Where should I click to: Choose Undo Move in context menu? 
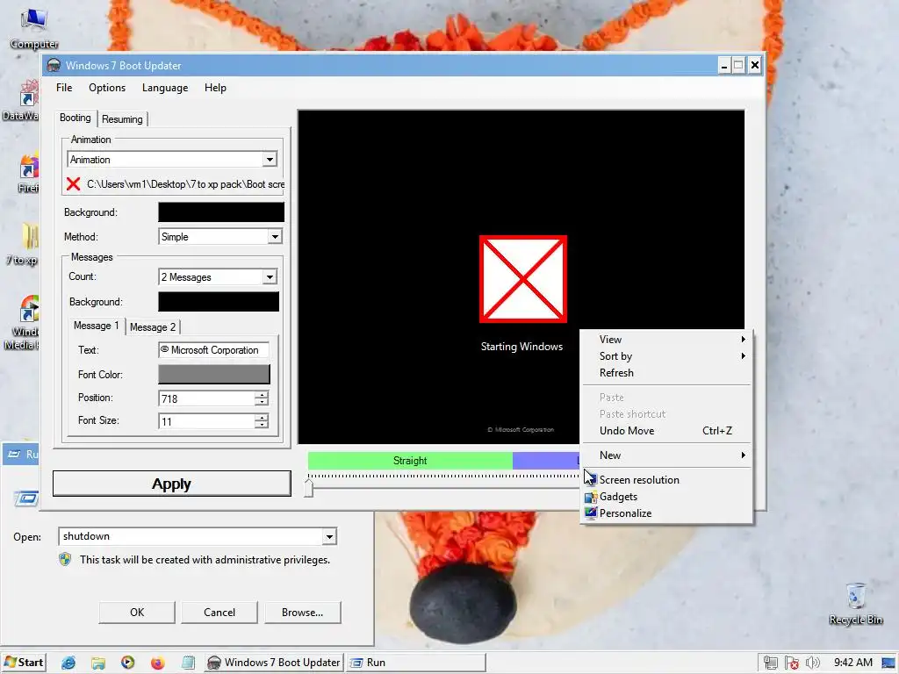[x=666, y=430]
